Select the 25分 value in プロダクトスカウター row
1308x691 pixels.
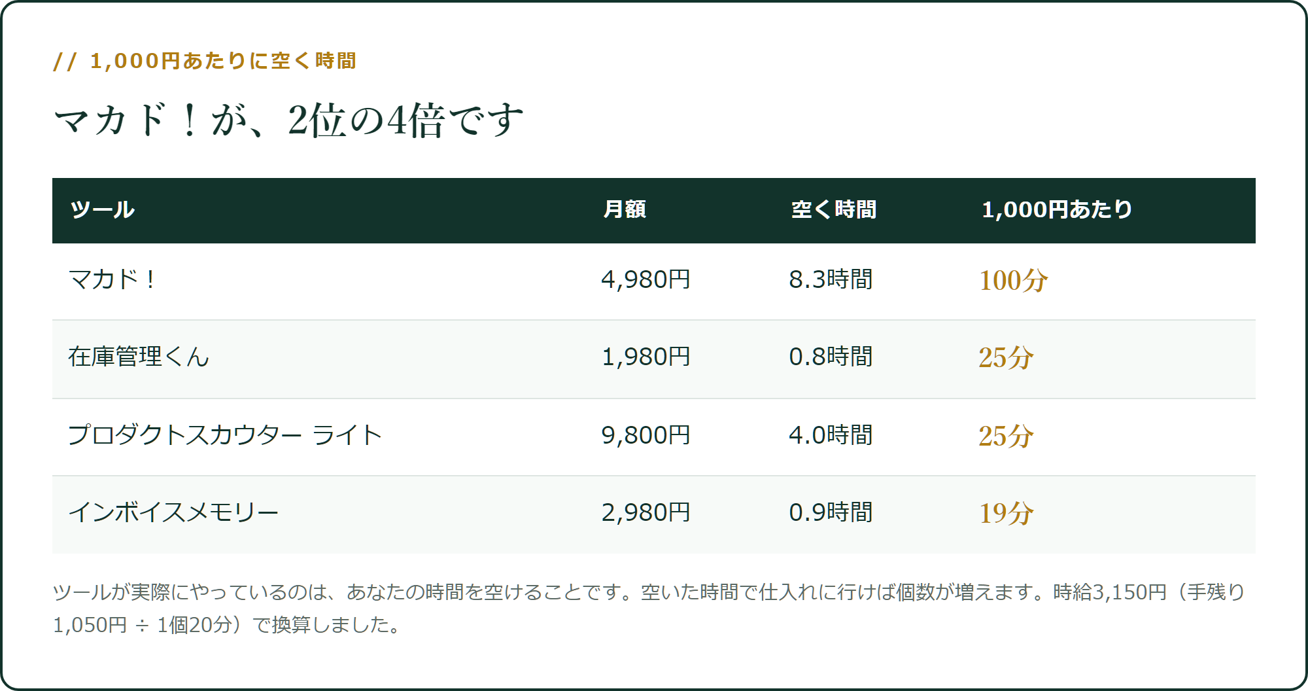click(1006, 436)
